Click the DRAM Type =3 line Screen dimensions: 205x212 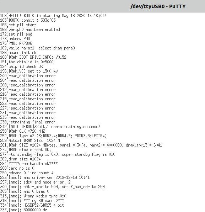pyautogui.click(x=53, y=136)
